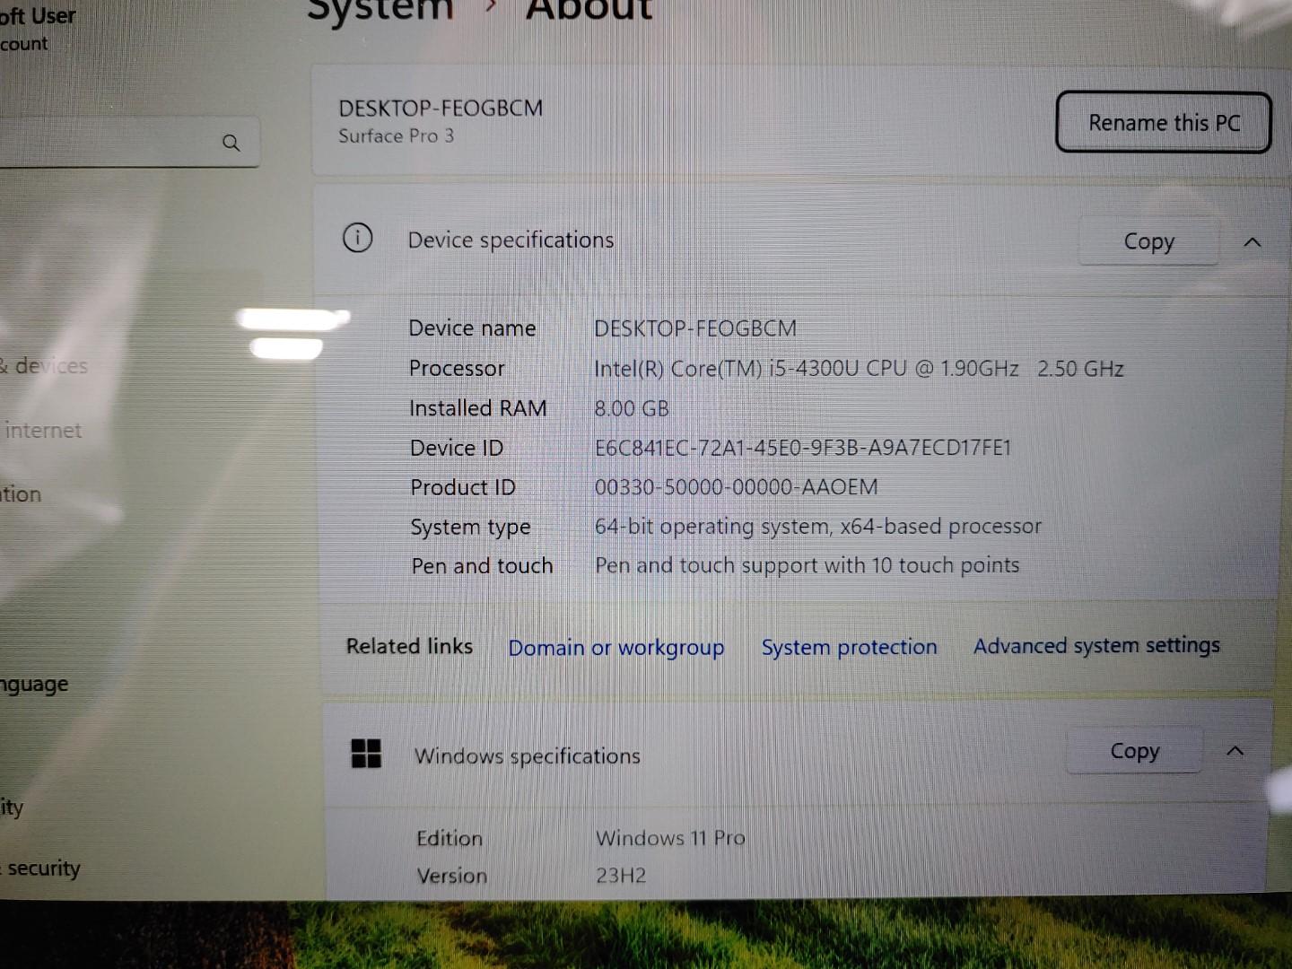Select the Product ID 00330-50000-00000-AAOEM

[x=737, y=487]
